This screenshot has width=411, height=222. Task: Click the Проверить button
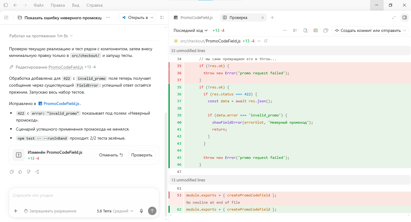point(142,155)
